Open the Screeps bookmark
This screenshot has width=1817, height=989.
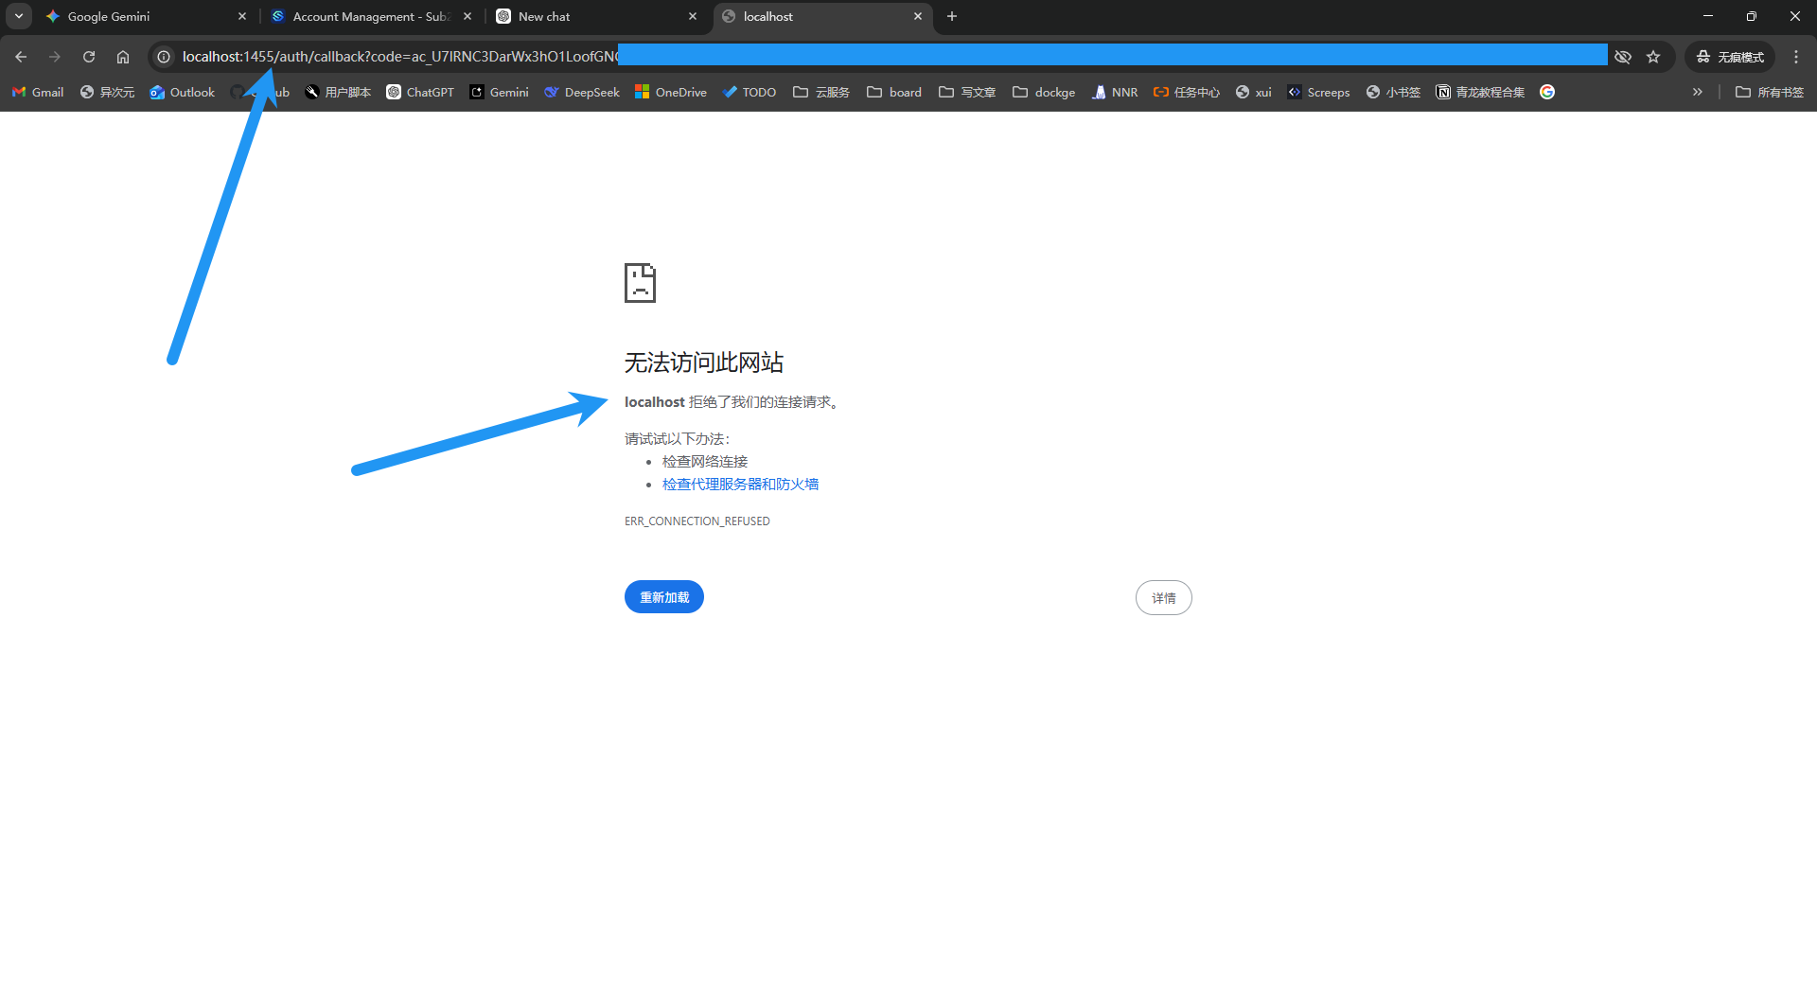coord(1318,92)
